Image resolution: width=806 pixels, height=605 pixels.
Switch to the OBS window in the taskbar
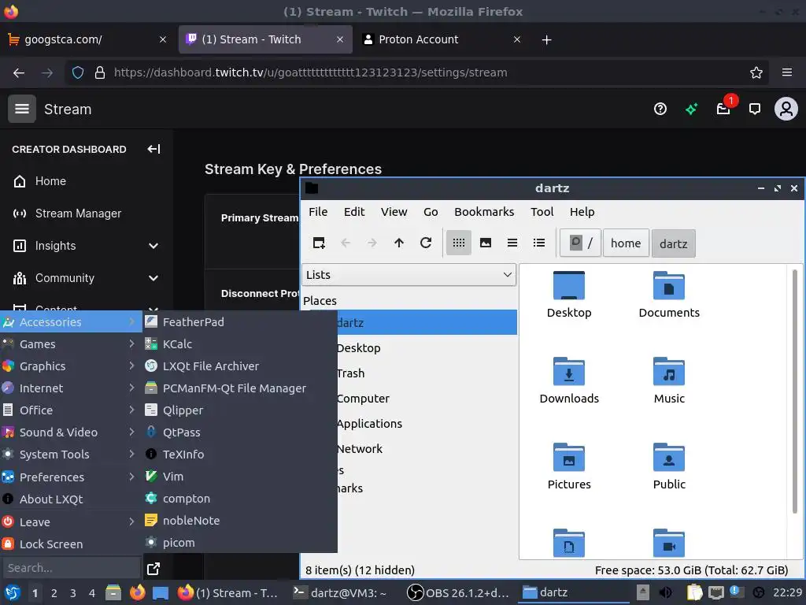click(458, 593)
